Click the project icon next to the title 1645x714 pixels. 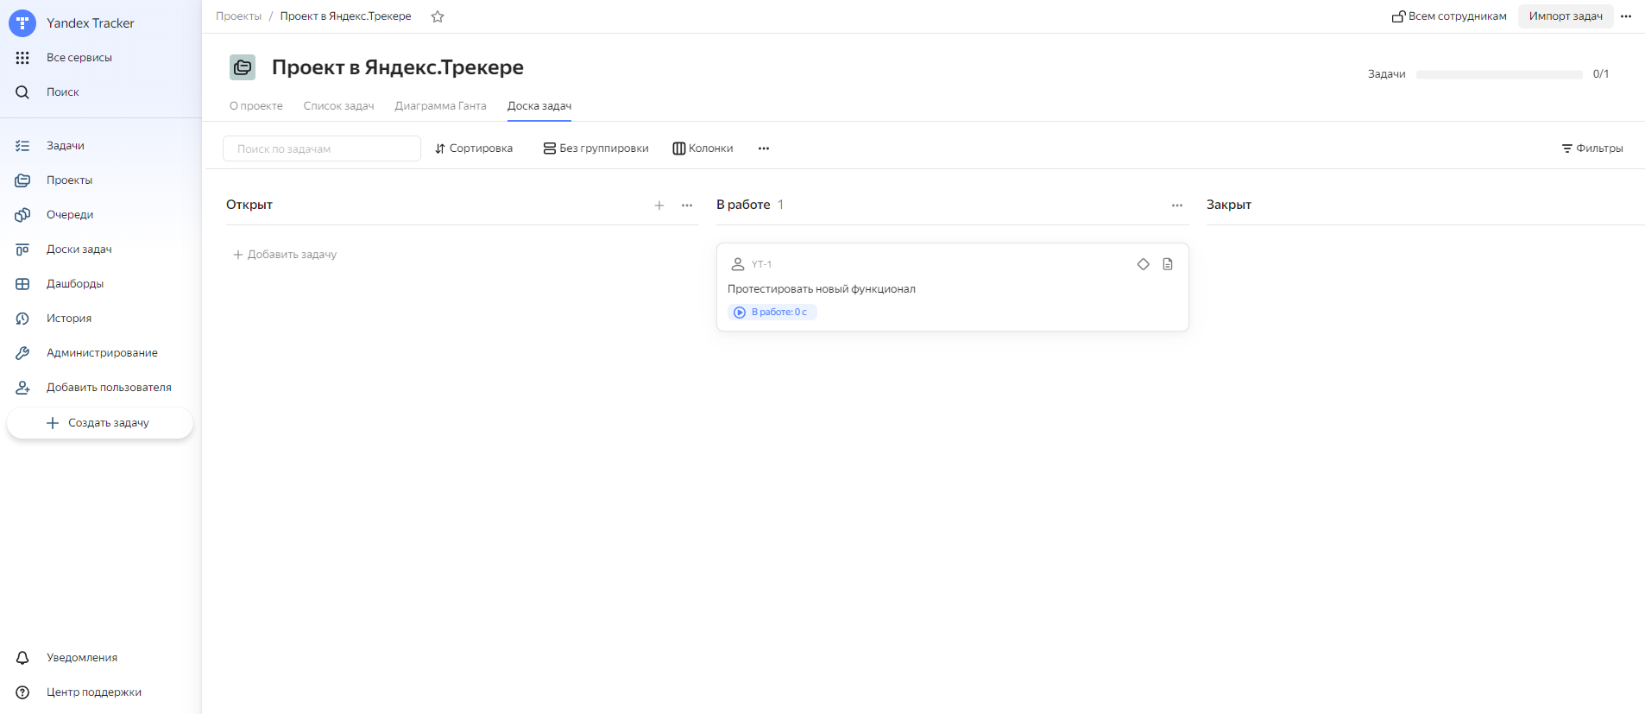point(243,67)
